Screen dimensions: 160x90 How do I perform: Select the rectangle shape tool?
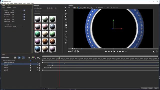click(x=66, y=37)
